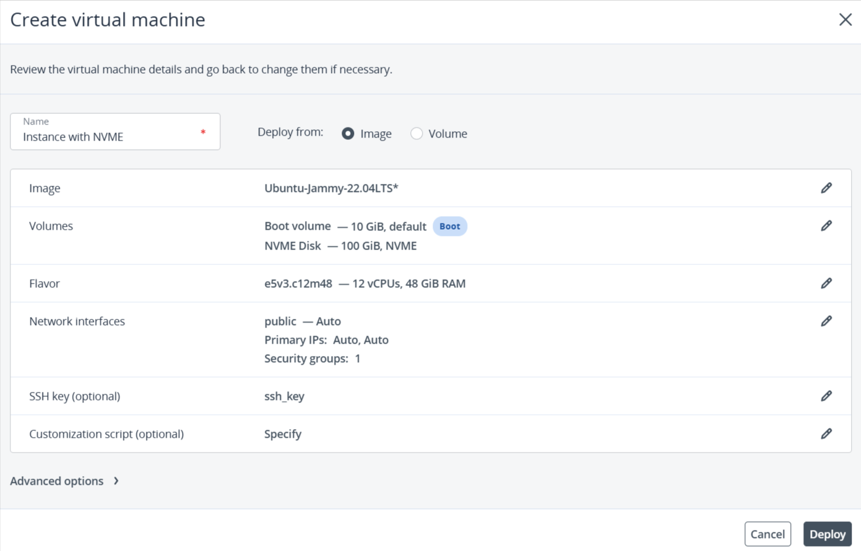Click the Network interfaces row label
861x551 pixels.
[77, 321]
